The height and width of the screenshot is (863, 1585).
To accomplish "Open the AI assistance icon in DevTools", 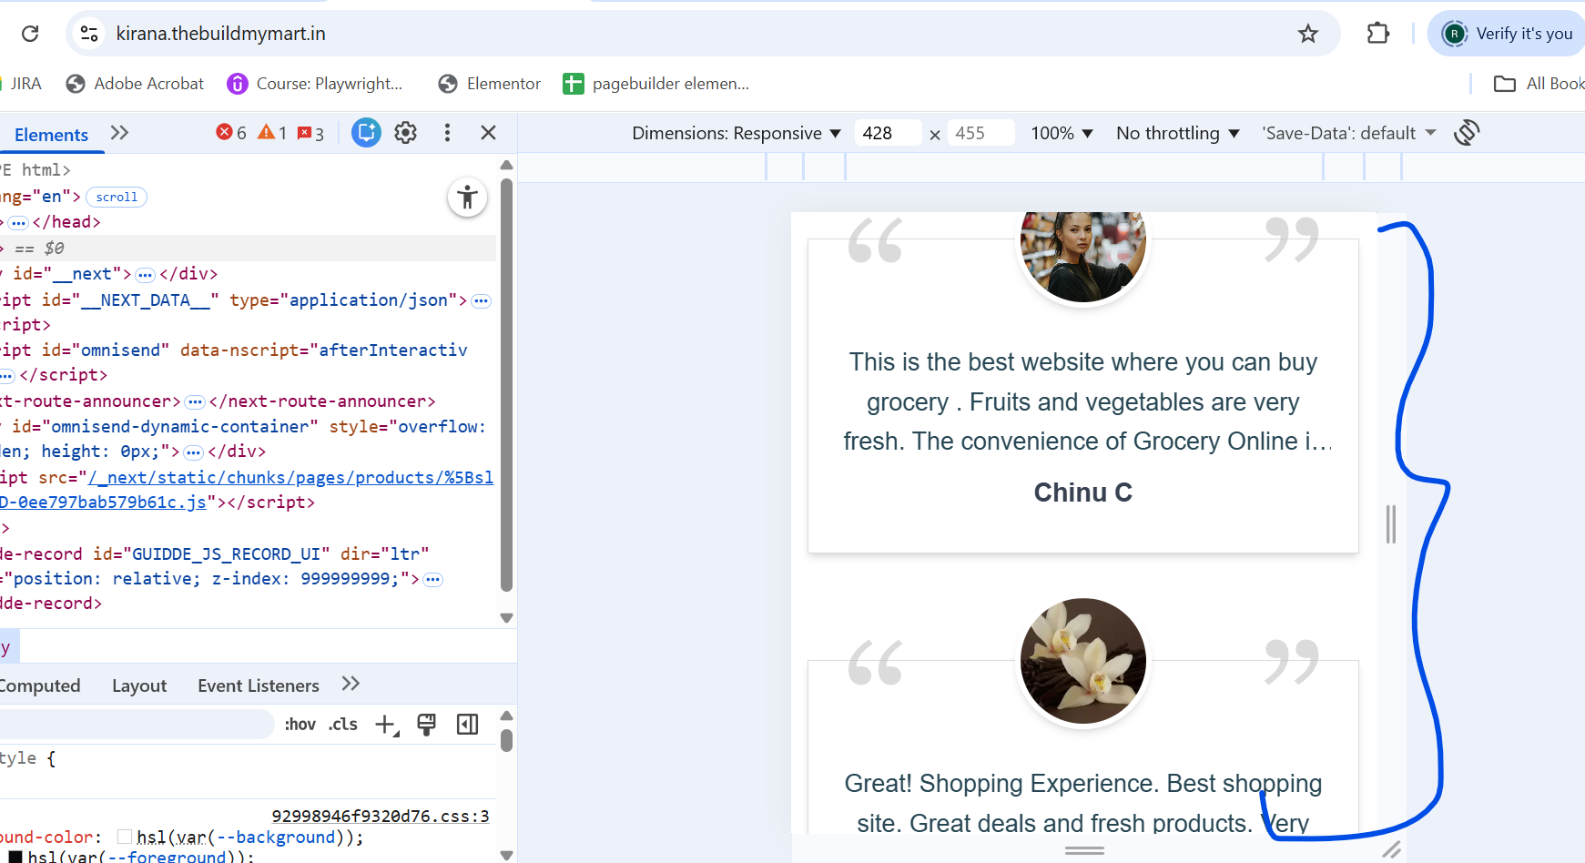I will click(366, 133).
